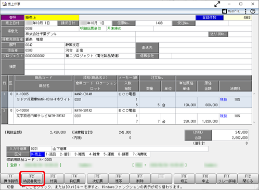Select 2.値引 category option
The height and width of the screenshot is (190, 259).
pyautogui.click(x=66, y=154)
